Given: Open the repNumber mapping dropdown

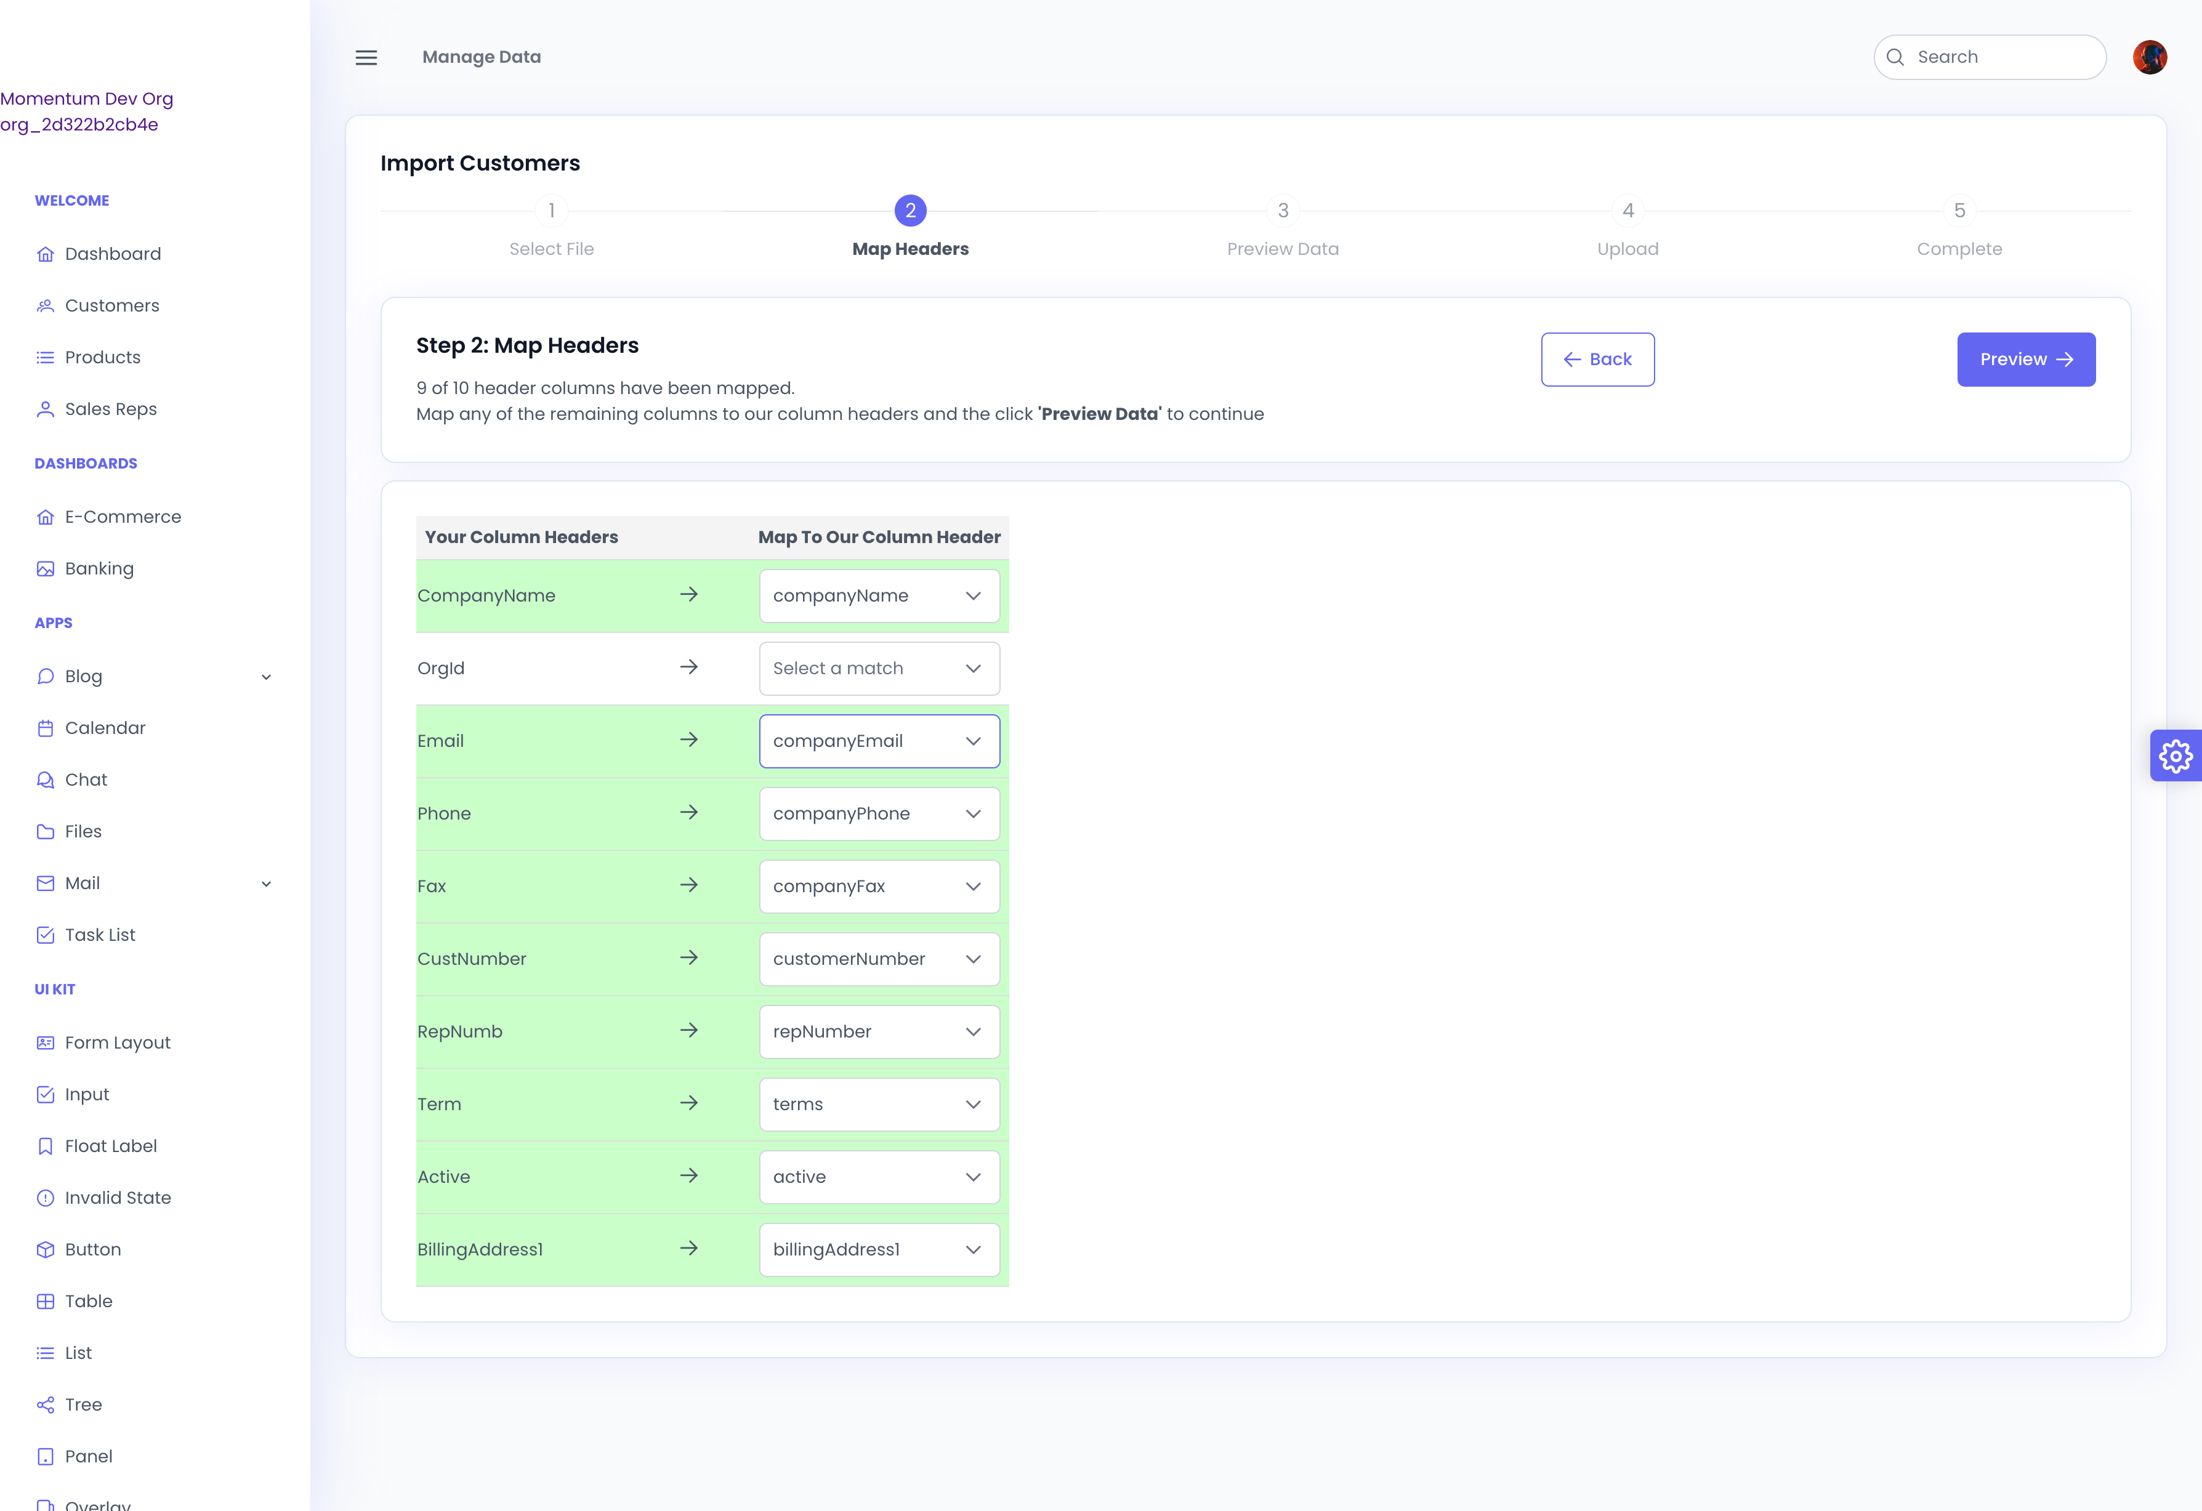Looking at the screenshot, I should point(879,1031).
